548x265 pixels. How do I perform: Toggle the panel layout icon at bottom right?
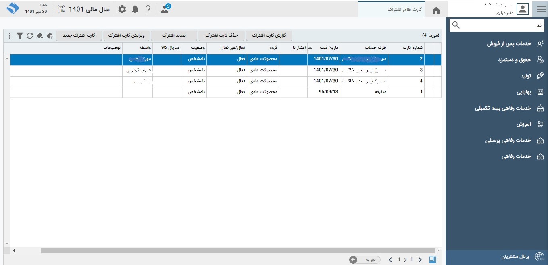pos(433,260)
